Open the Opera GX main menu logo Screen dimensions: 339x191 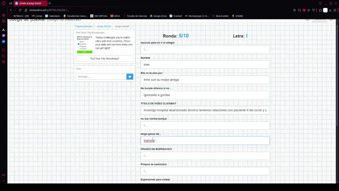pyautogui.click(x=3, y=3)
